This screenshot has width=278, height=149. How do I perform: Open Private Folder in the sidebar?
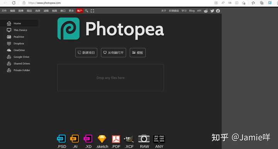19,70
